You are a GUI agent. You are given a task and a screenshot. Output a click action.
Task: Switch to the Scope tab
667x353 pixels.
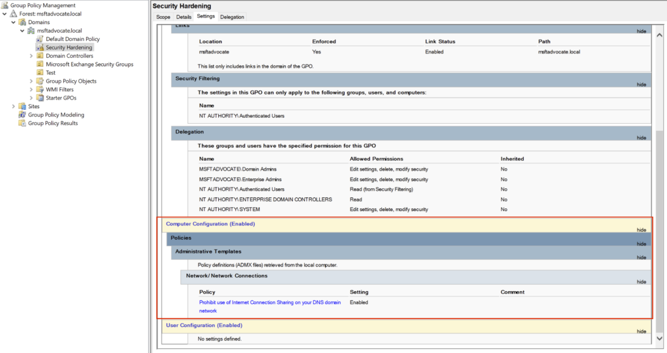[x=163, y=17]
